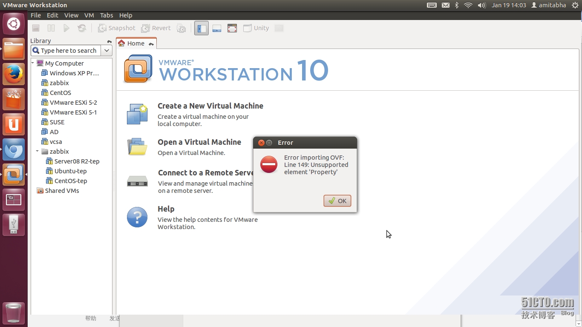Click the Unity mode toolbar button
This screenshot has height=327, width=582.
(x=256, y=28)
